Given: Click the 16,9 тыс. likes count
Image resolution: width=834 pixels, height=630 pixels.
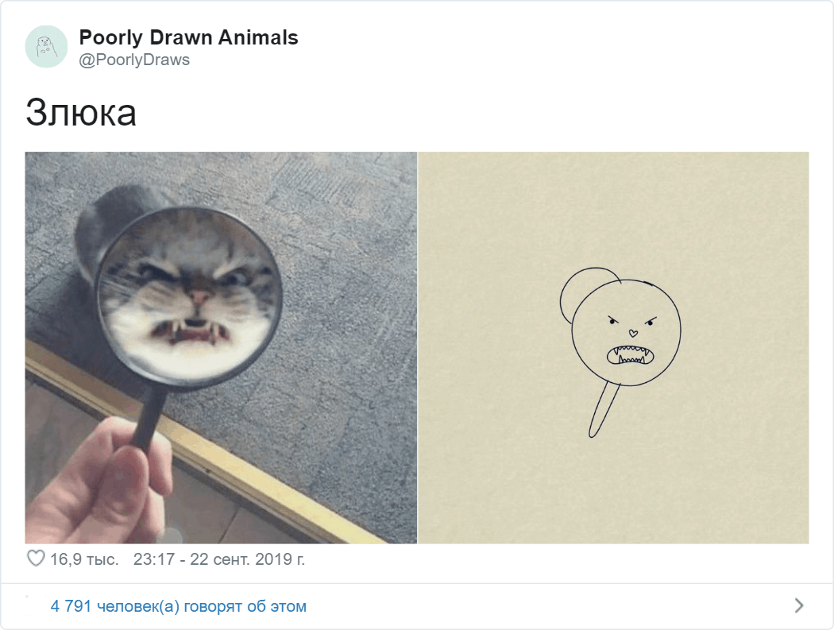Looking at the screenshot, I should (84, 559).
